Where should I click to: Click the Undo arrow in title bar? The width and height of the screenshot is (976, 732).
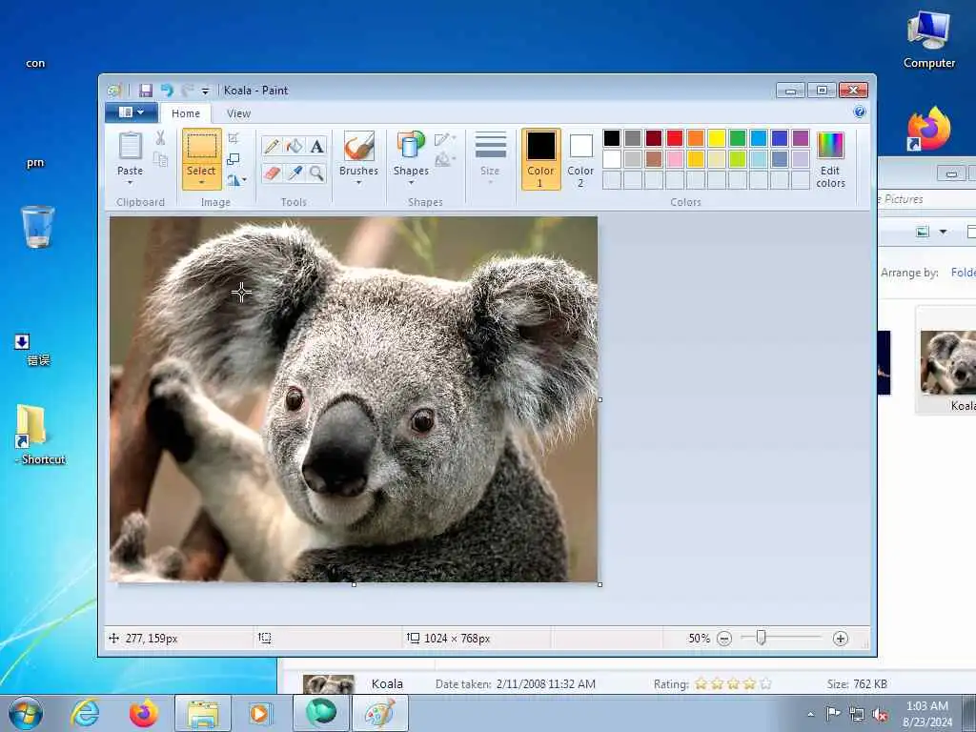pyautogui.click(x=167, y=91)
